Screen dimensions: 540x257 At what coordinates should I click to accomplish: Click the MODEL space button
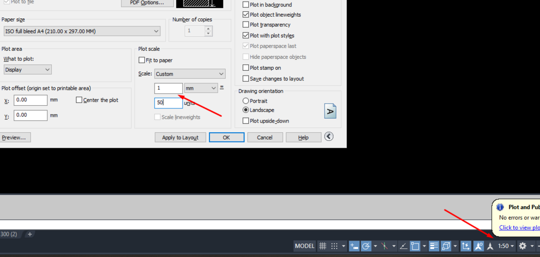(x=305, y=246)
